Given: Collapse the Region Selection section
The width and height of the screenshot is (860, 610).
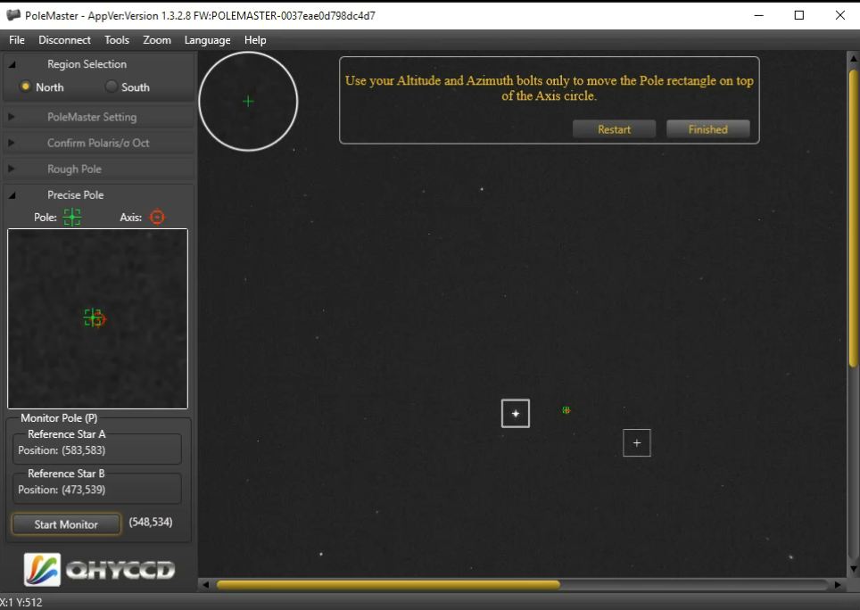Looking at the screenshot, I should coord(12,64).
